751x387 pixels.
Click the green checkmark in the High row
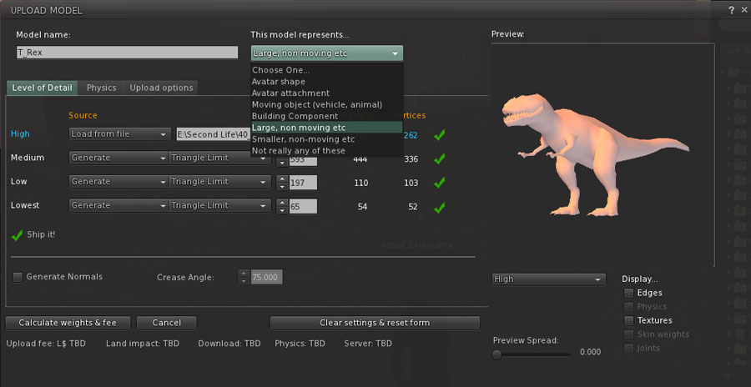pyautogui.click(x=440, y=134)
